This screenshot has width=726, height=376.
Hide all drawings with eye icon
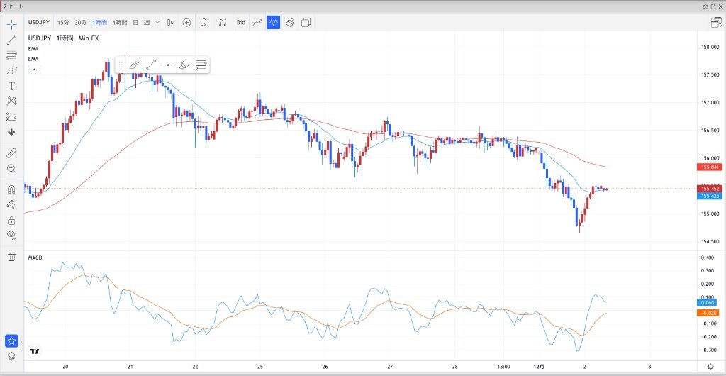(x=11, y=235)
